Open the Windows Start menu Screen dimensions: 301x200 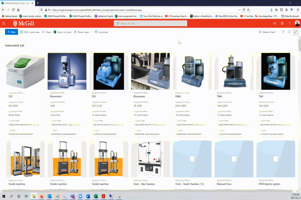coord(3,196)
